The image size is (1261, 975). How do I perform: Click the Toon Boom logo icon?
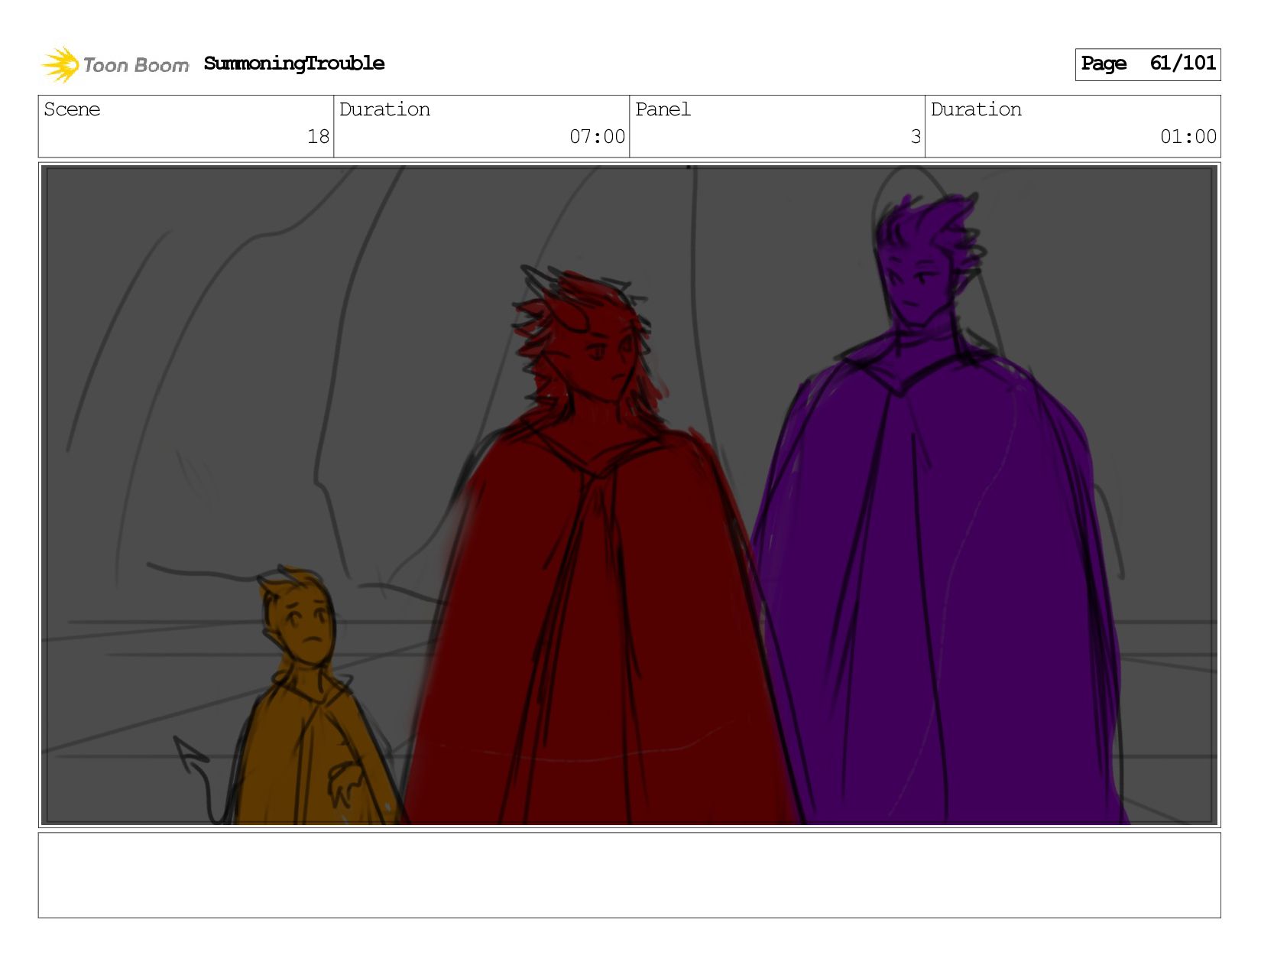tap(60, 64)
